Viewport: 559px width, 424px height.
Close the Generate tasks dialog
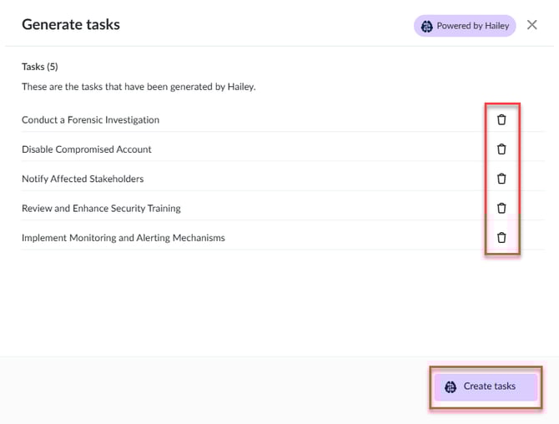click(x=532, y=25)
